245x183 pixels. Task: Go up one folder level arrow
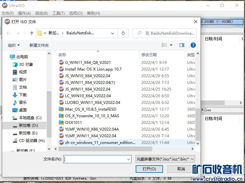point(32,33)
